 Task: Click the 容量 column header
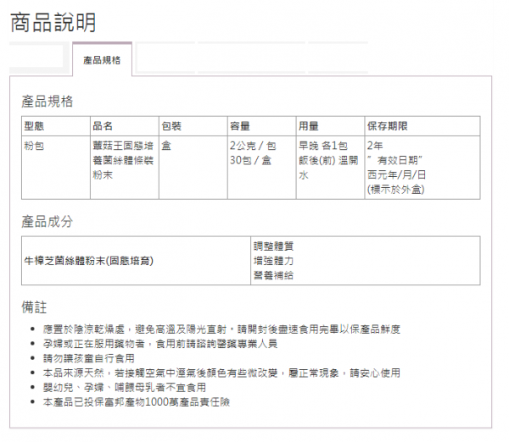tap(240, 126)
